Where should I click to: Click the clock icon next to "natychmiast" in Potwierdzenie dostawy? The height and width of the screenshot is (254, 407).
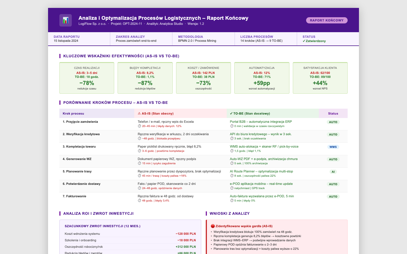pyautogui.click(x=231, y=188)
